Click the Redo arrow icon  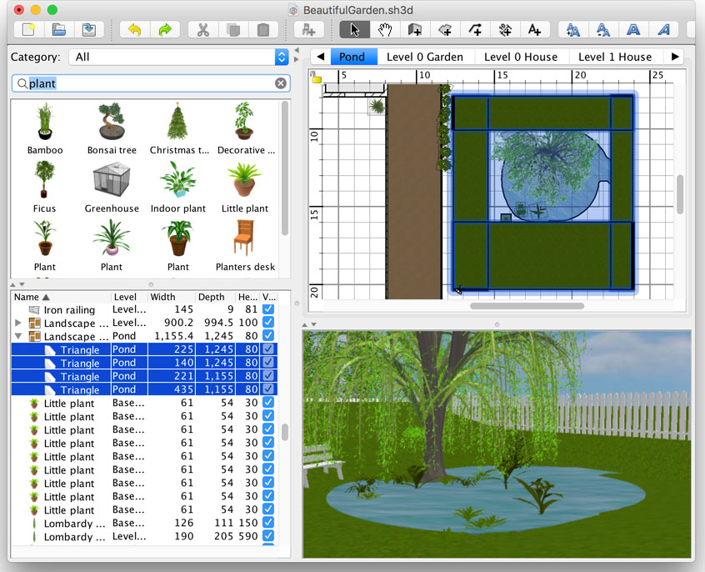point(164,30)
